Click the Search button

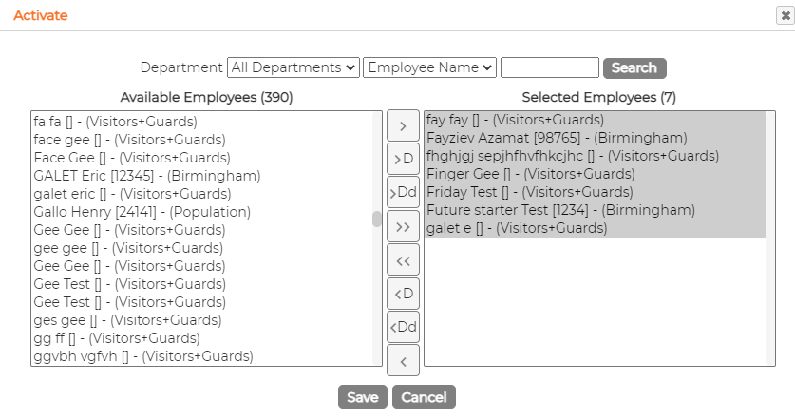tap(634, 68)
